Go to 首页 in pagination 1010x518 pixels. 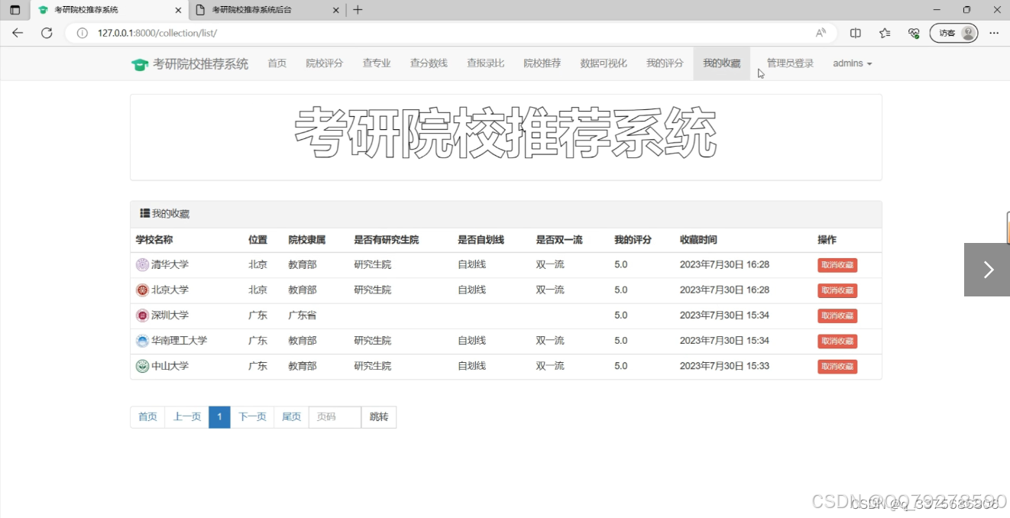(x=147, y=417)
